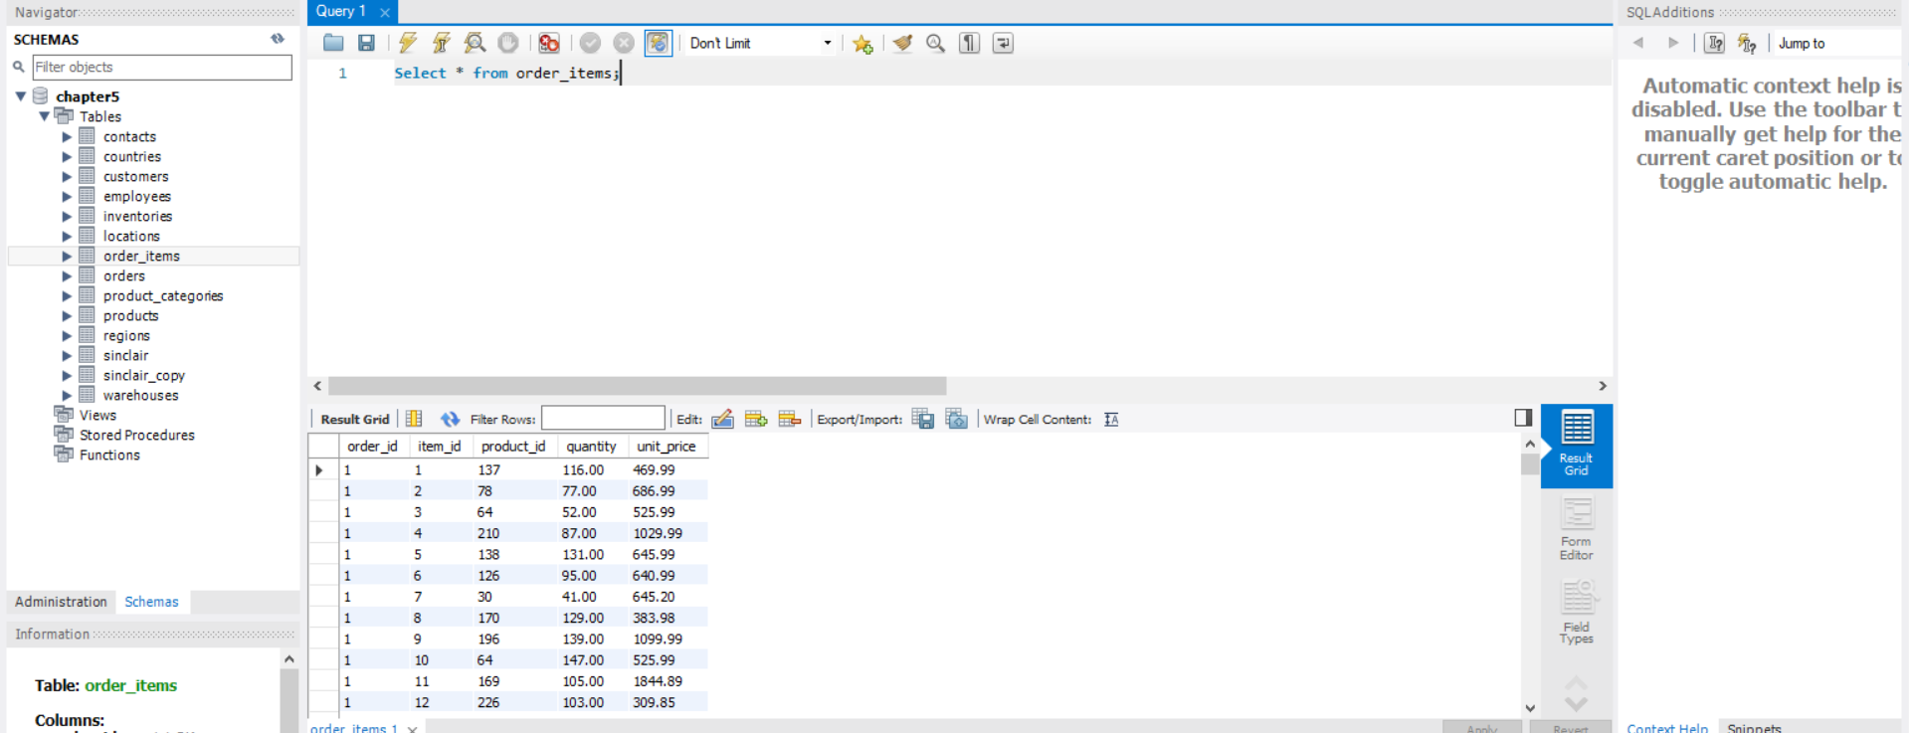Switch to Field Types view
Image resolution: width=1909 pixels, height=733 pixels.
(x=1576, y=613)
